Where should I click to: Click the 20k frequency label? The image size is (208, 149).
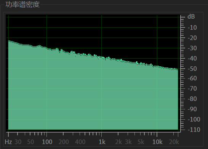tap(174, 142)
